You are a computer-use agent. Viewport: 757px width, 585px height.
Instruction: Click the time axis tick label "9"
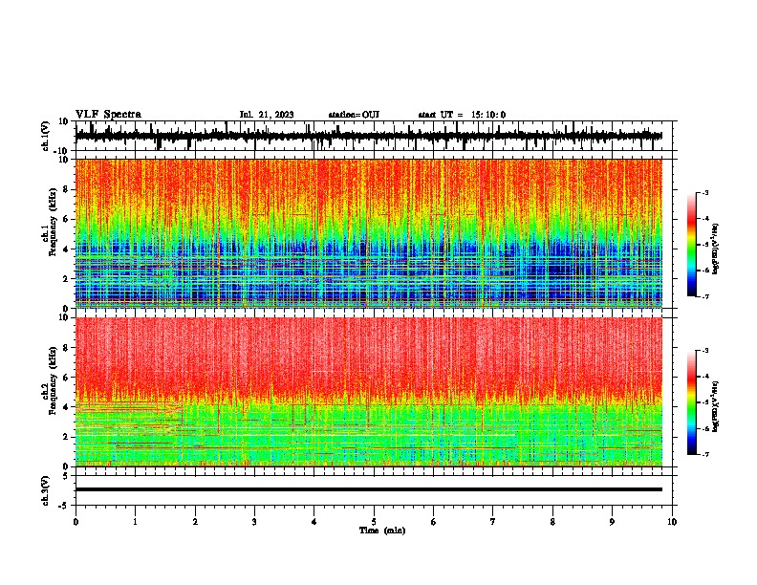click(612, 522)
